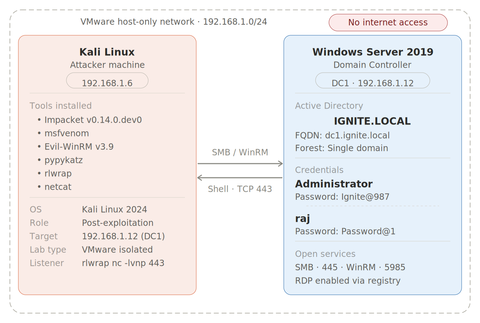Viewport: 480px width, 323px height.
Task: Click the "SMB / WinRM" connection label
Action: point(240,152)
